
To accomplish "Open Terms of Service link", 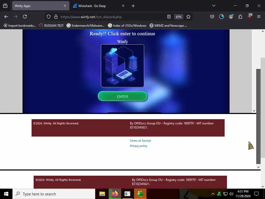I will pyautogui.click(x=140, y=141).
